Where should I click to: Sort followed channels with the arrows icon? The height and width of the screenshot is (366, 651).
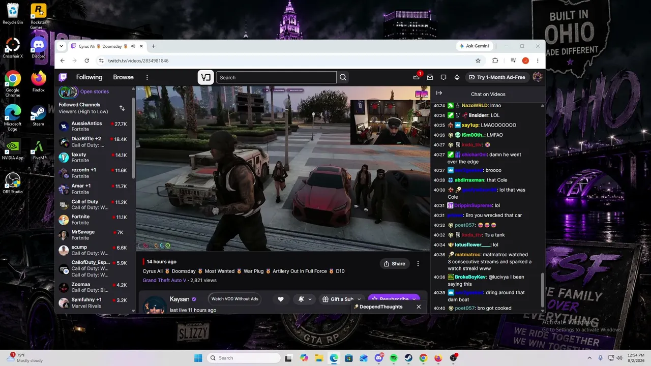(122, 108)
